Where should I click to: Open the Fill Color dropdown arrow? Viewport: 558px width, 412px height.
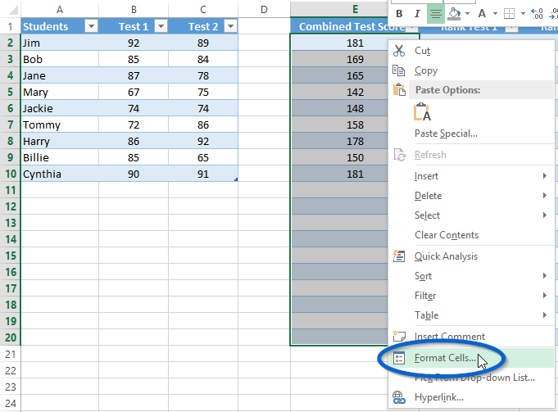[468, 14]
